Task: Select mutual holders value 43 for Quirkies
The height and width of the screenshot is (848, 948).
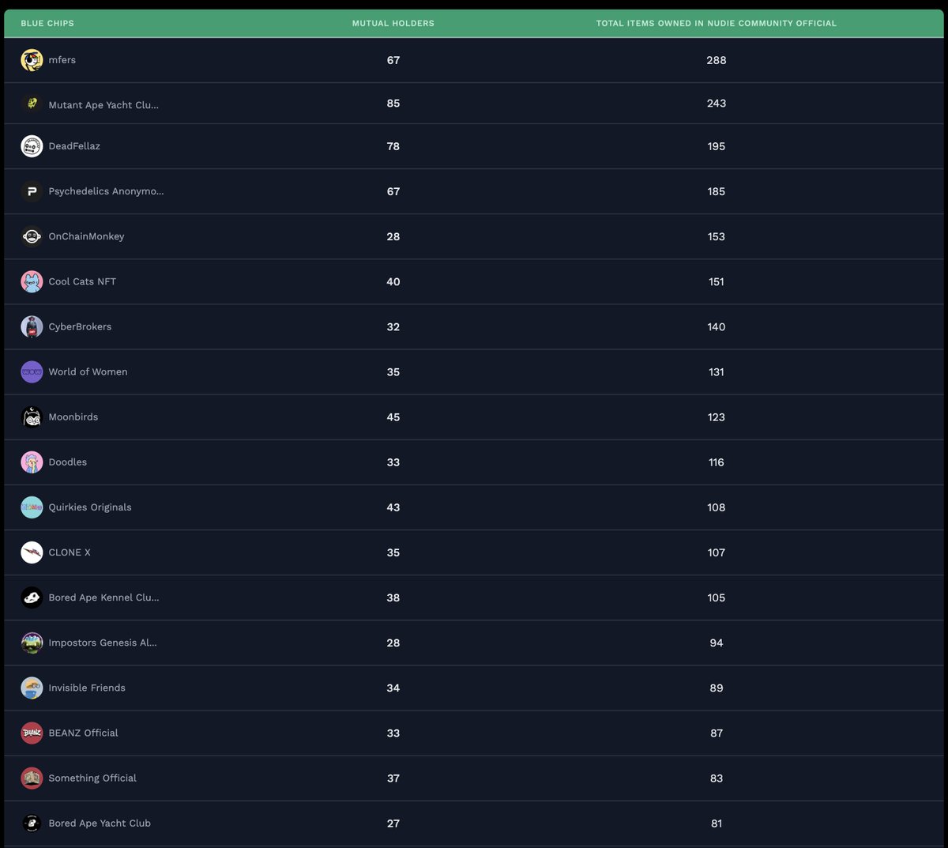Action: [x=393, y=507]
